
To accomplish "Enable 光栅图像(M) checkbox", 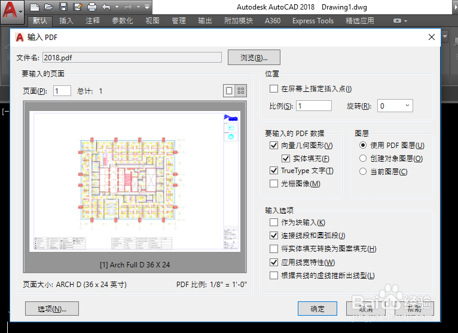I will point(274,183).
